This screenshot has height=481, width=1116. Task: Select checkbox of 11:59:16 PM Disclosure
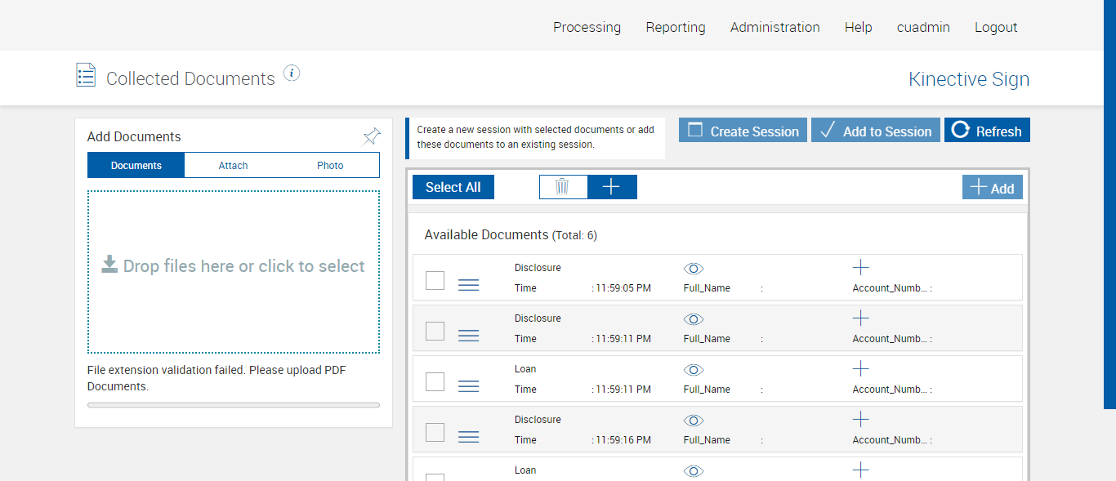click(435, 433)
